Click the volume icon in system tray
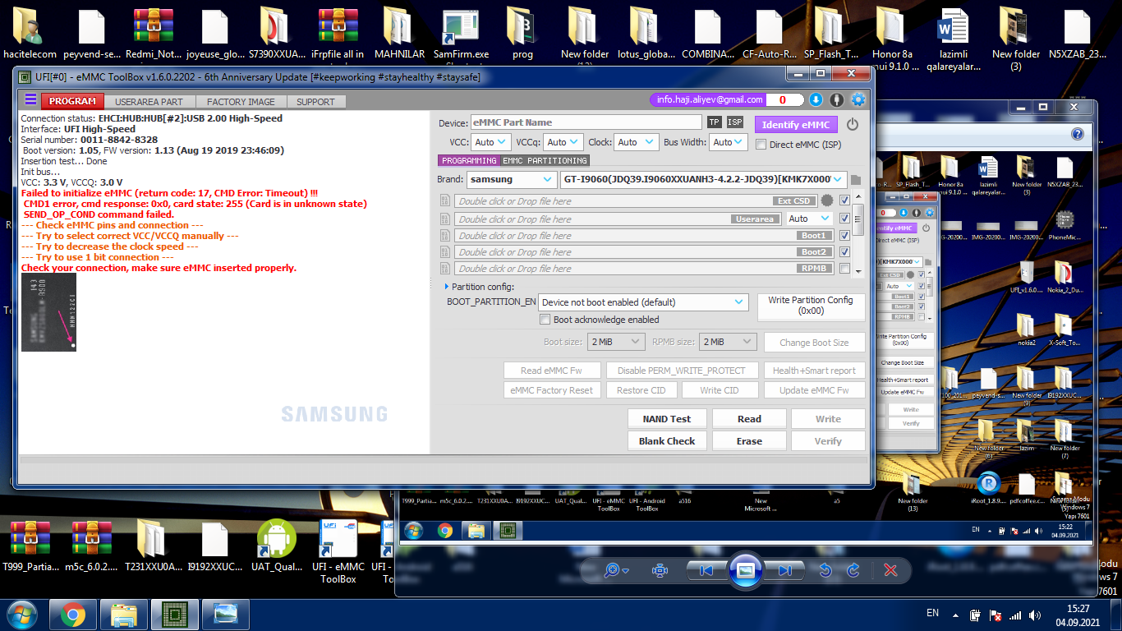The height and width of the screenshot is (631, 1122). point(1034,615)
